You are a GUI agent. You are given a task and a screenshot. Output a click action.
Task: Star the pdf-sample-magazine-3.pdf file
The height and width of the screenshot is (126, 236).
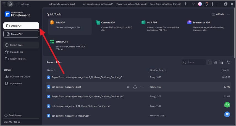pyautogui.click(x=128, y=87)
